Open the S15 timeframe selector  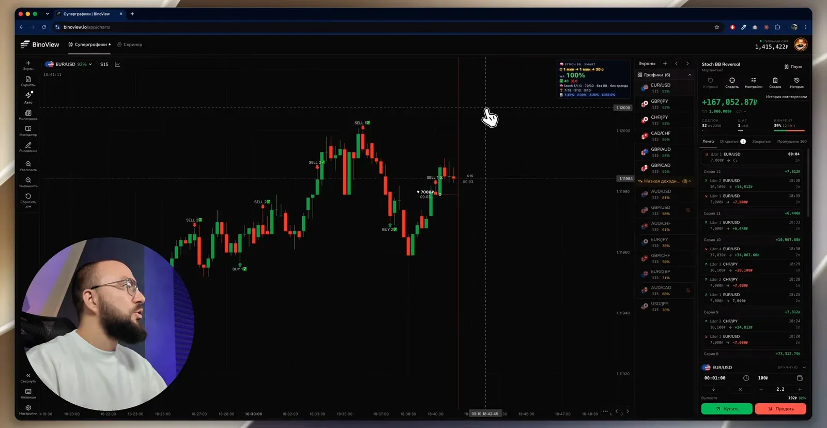[104, 64]
